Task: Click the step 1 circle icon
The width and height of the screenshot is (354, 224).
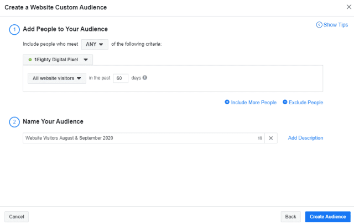Action: (14, 29)
